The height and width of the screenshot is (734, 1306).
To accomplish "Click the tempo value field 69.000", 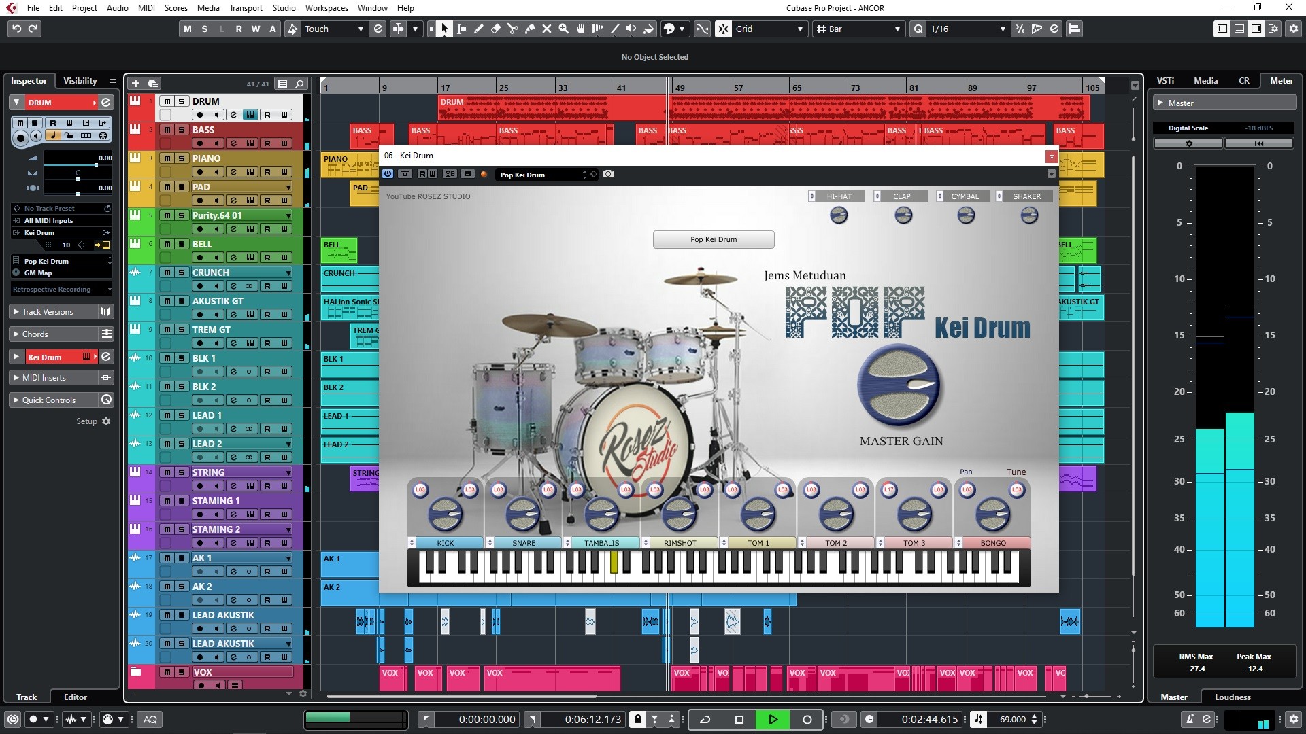I will (x=1013, y=719).
